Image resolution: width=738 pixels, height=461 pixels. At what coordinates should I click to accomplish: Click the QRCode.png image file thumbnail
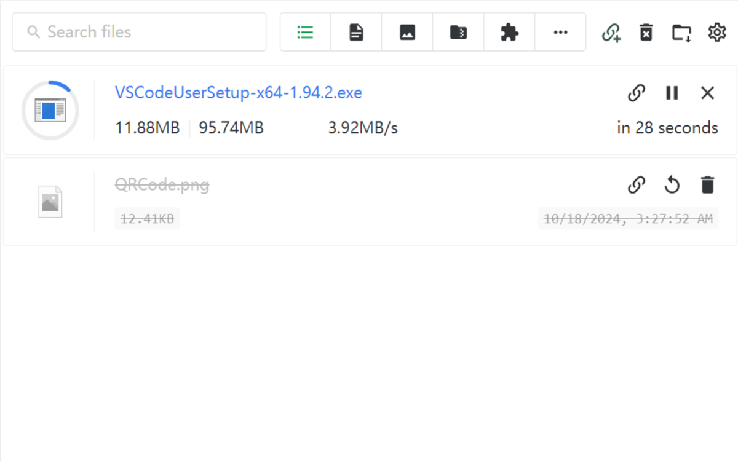click(x=50, y=202)
